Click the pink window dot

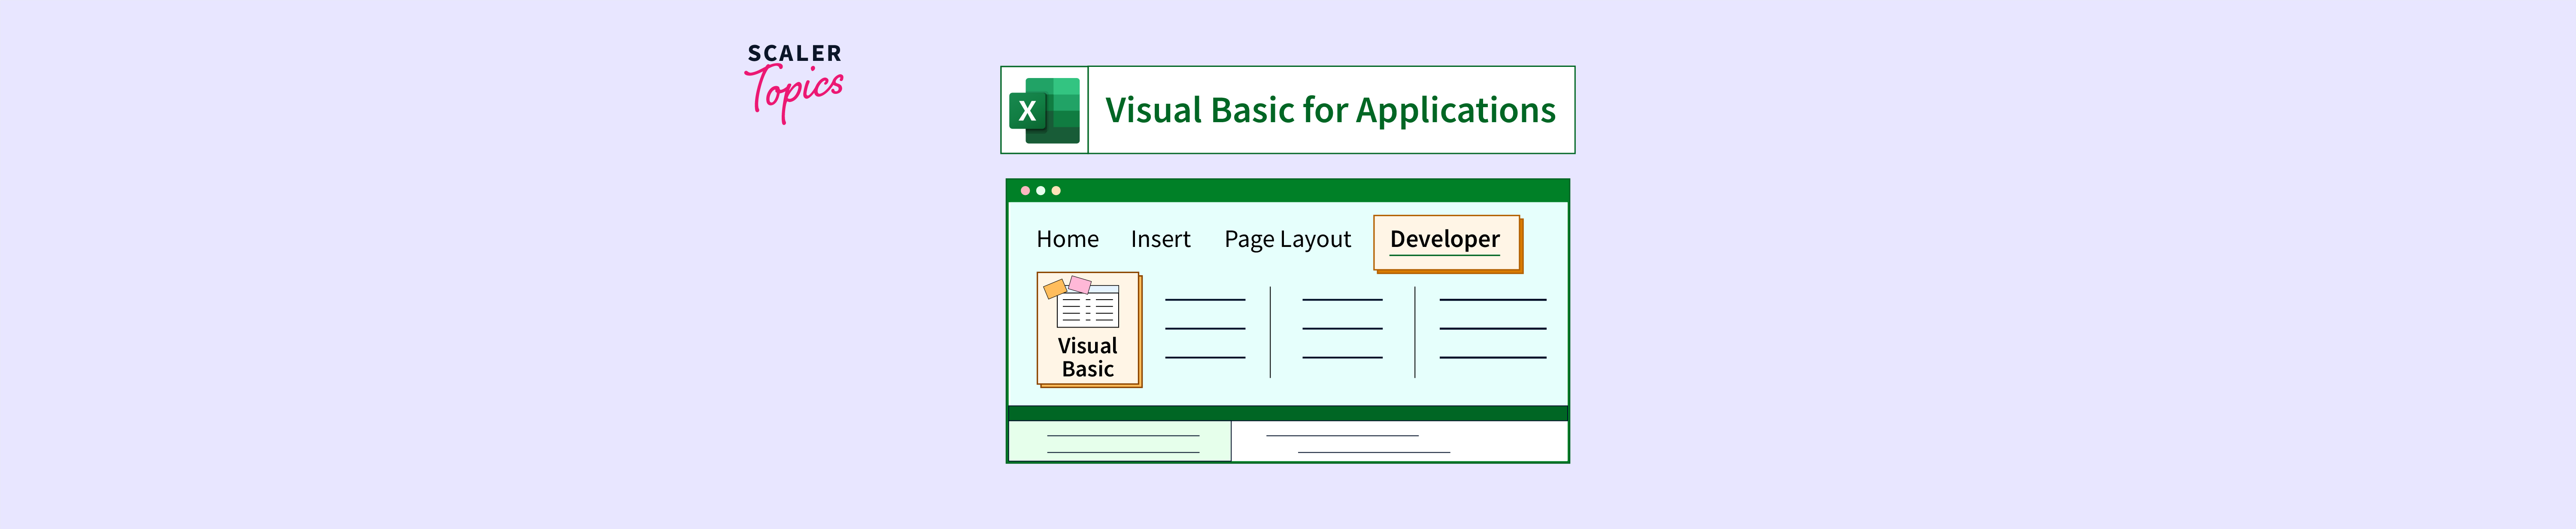point(1025,191)
